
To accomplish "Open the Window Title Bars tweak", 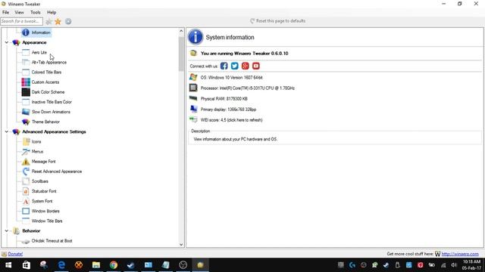I will 47,221.
